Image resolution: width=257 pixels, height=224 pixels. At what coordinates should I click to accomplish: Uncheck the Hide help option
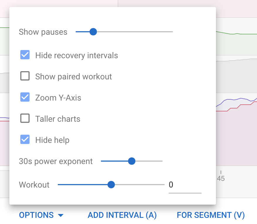[25, 139]
